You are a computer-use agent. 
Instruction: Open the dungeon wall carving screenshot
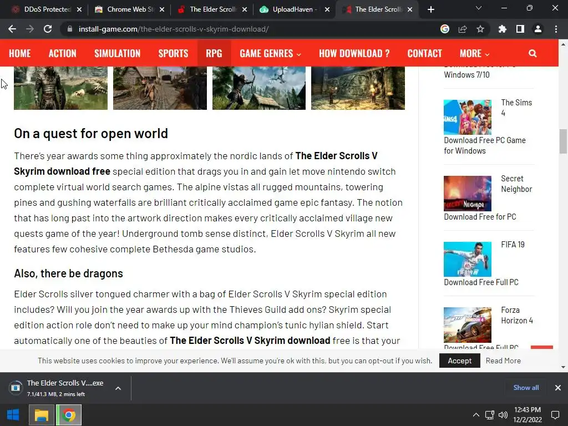[x=358, y=88]
